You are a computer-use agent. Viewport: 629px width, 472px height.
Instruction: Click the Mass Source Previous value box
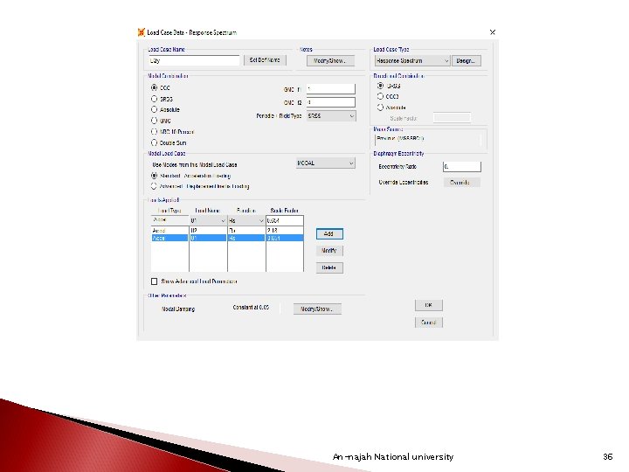pos(428,139)
